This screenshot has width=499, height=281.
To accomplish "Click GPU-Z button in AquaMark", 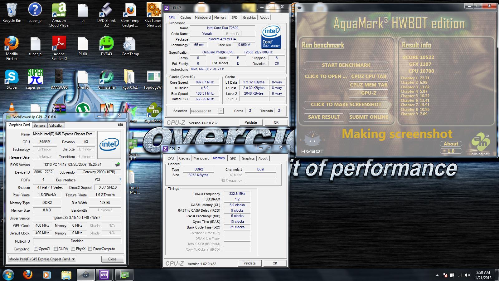I will tap(369, 93).
